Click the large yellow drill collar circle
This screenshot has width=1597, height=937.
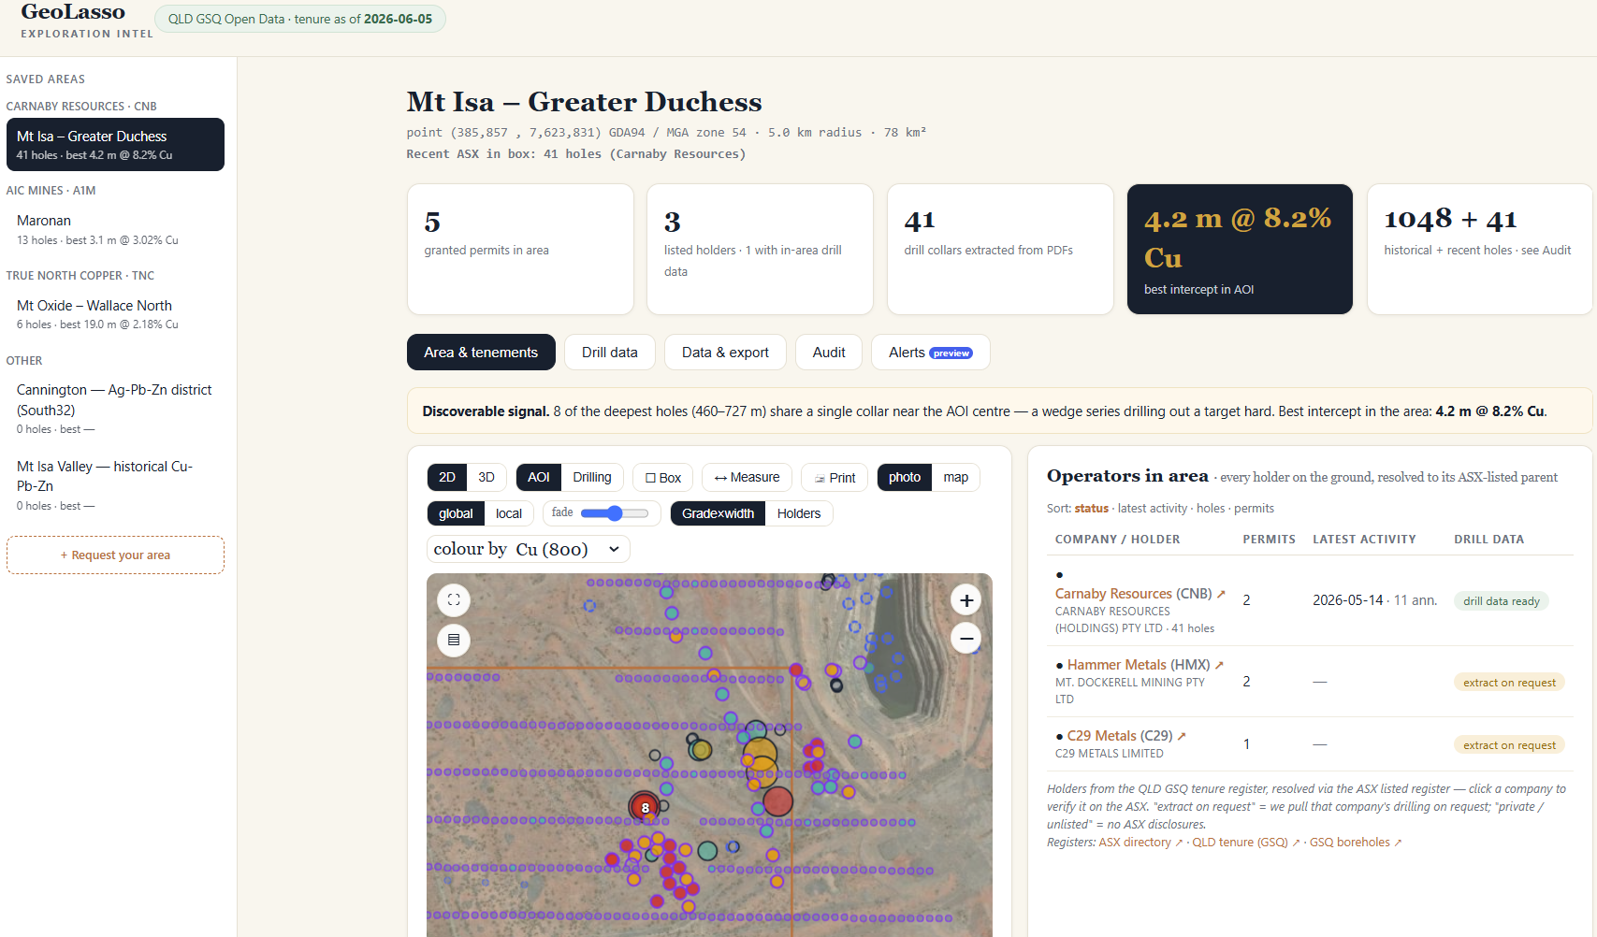760,754
